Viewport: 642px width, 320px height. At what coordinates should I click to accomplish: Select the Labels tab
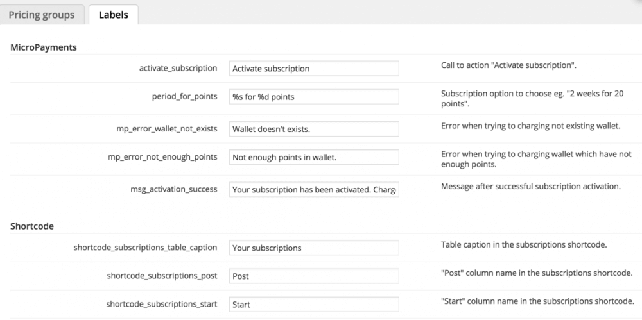(x=113, y=15)
